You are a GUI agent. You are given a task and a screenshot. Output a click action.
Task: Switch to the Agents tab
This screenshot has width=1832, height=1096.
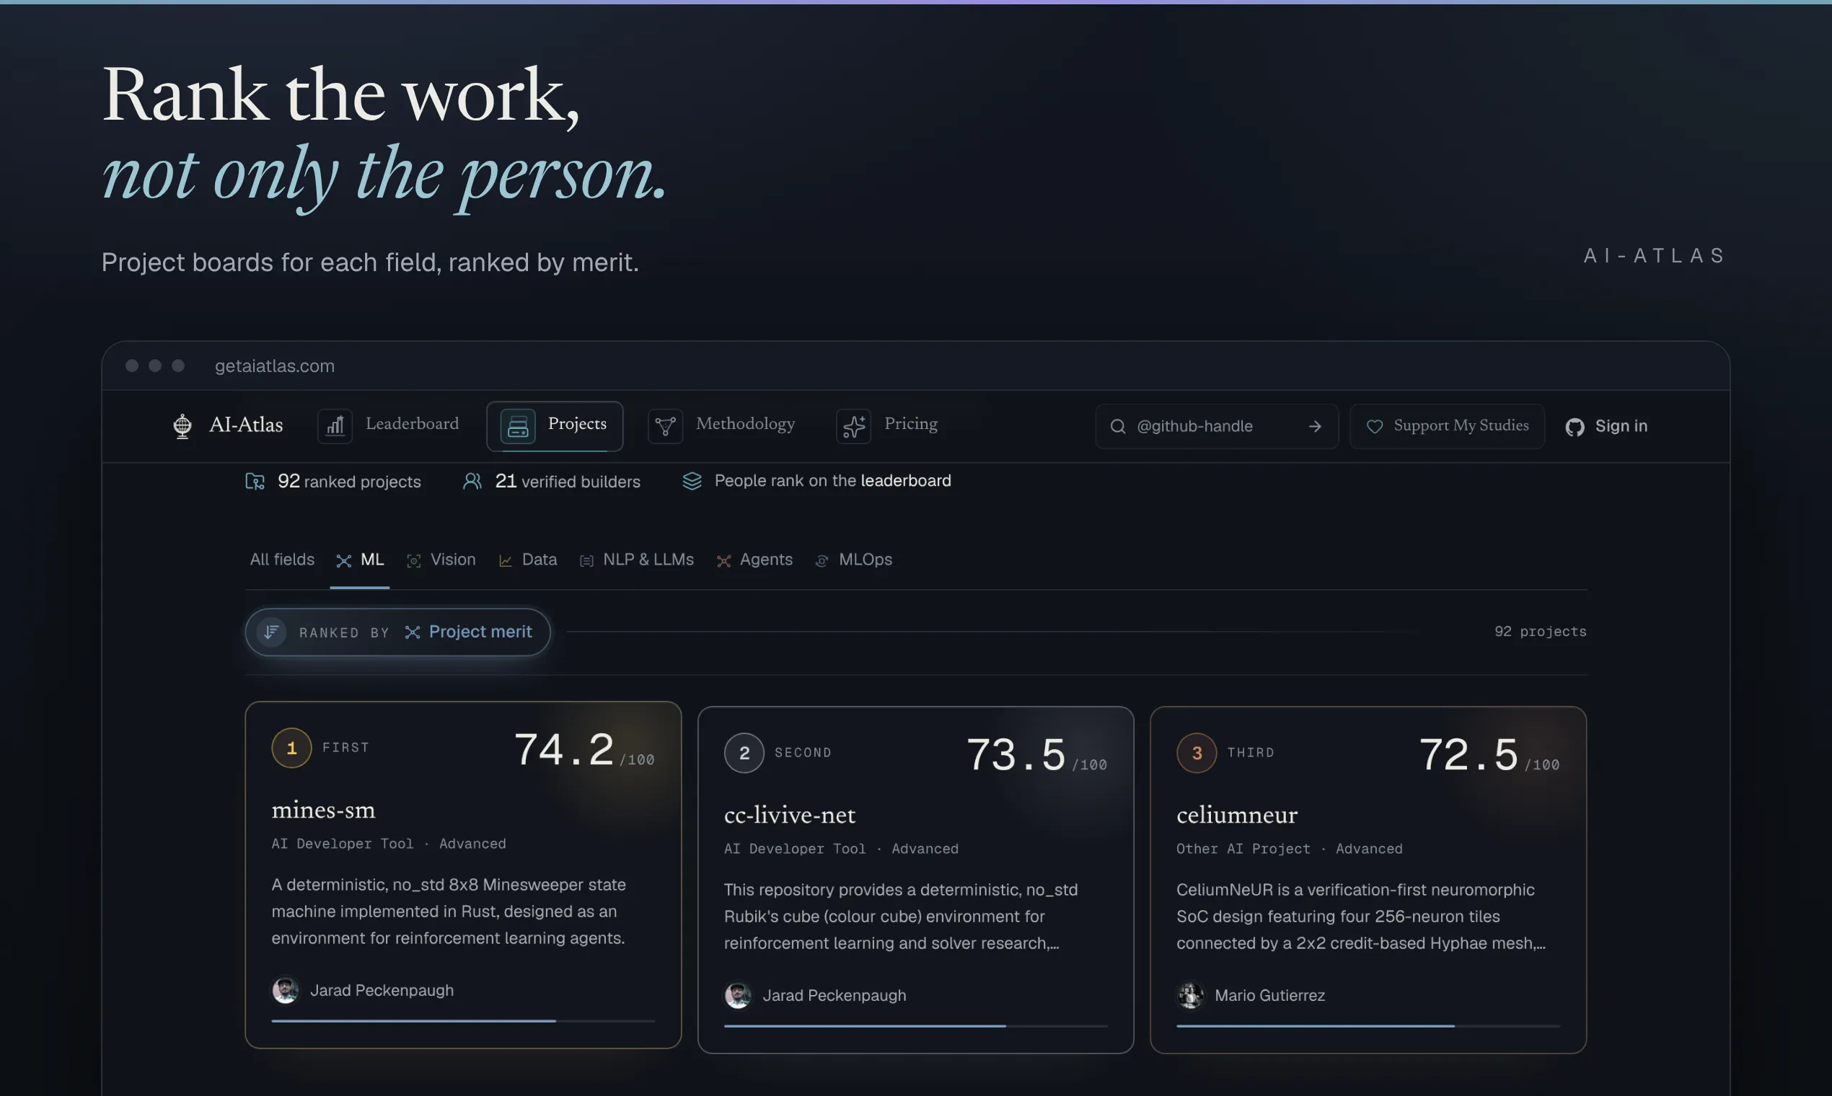tap(755, 560)
